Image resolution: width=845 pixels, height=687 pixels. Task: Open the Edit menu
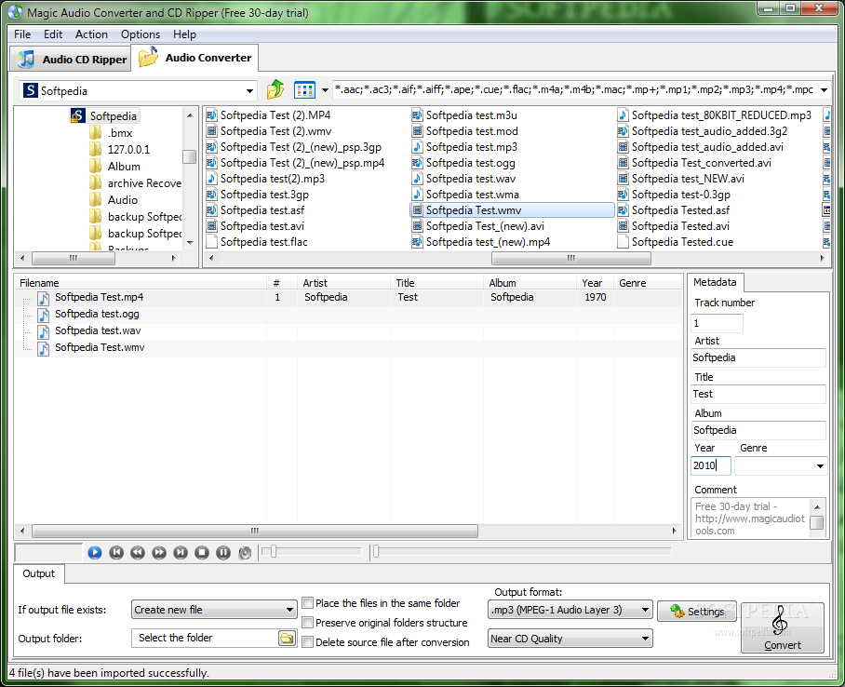53,34
